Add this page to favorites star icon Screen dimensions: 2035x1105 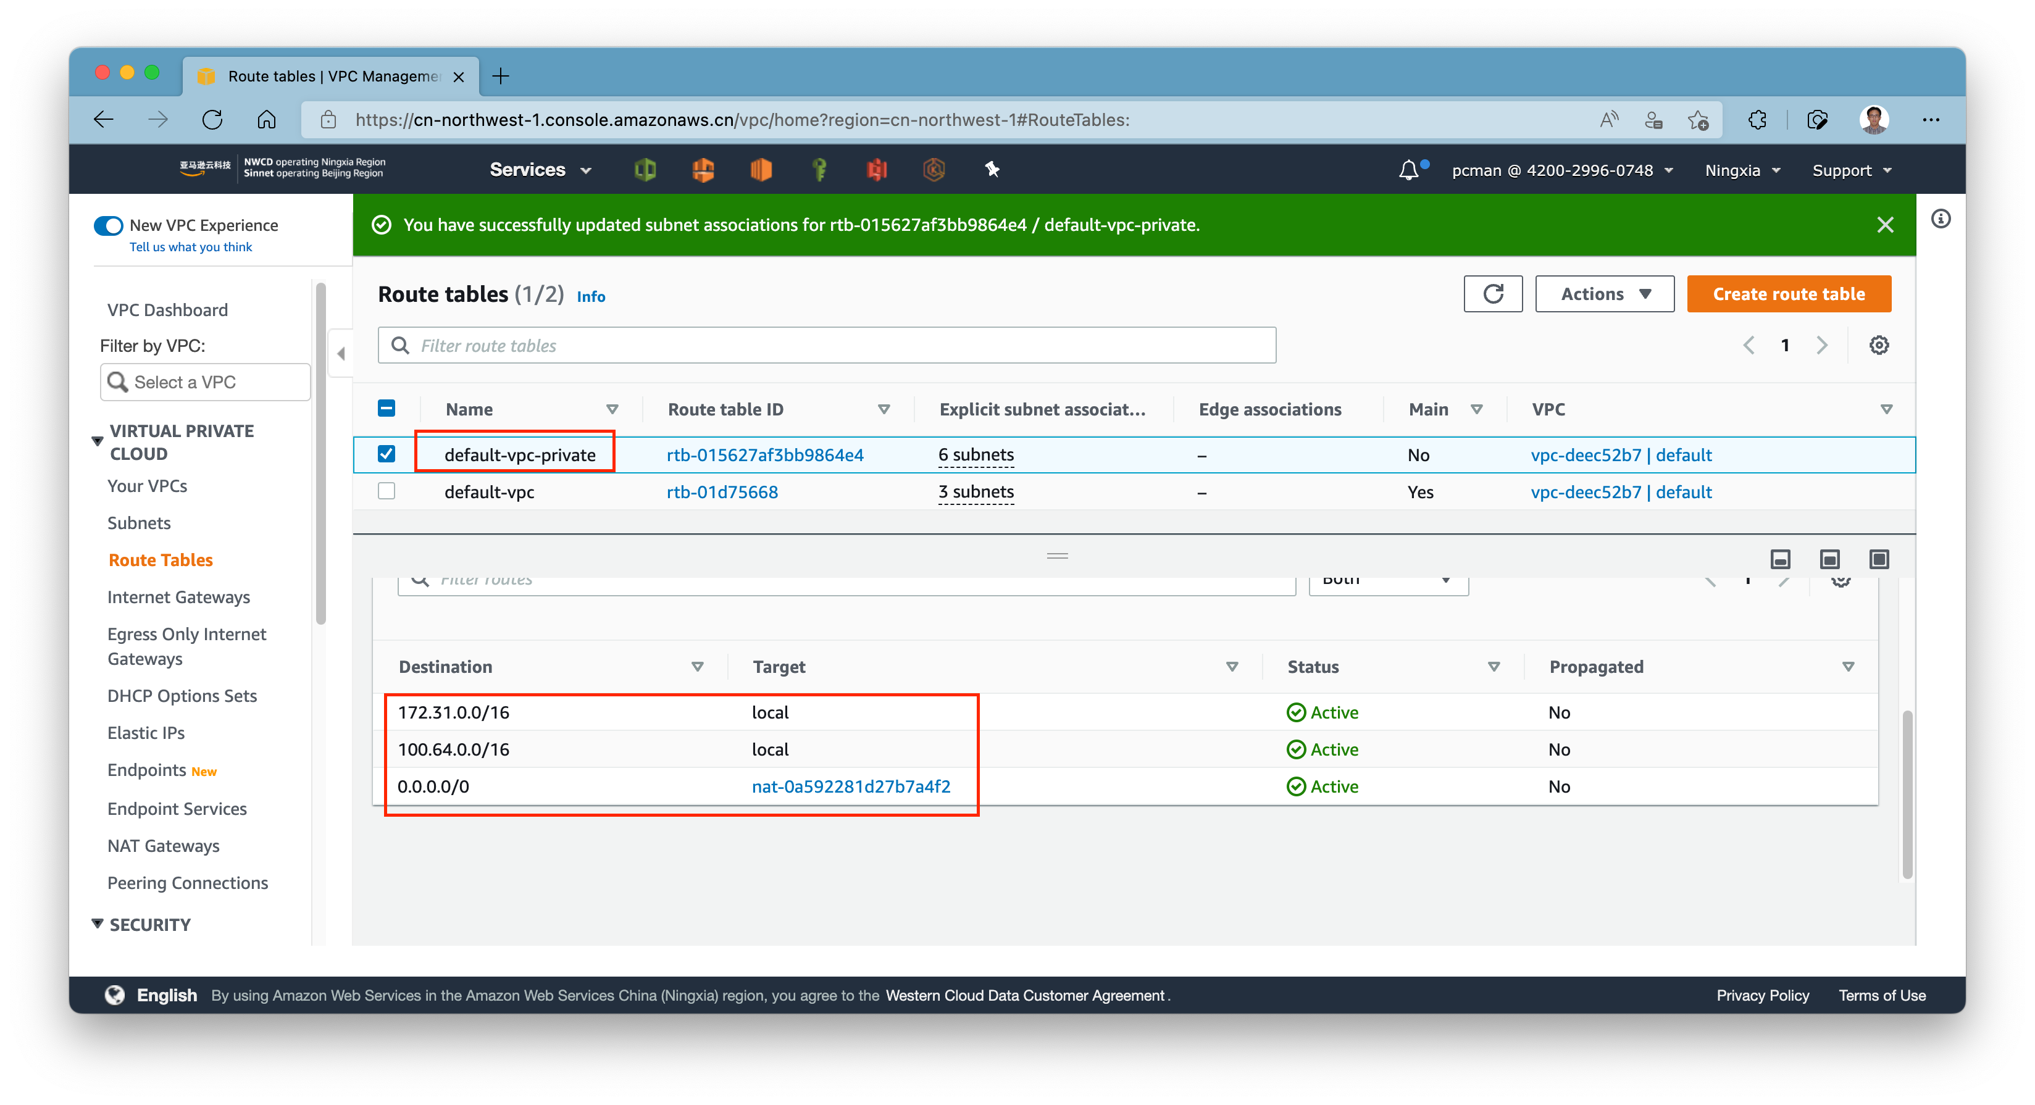1698,120
